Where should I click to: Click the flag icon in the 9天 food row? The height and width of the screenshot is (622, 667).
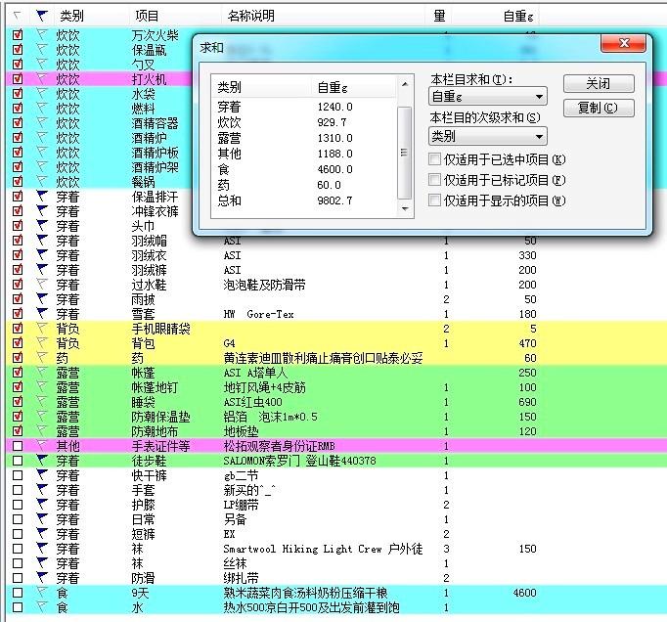41,593
